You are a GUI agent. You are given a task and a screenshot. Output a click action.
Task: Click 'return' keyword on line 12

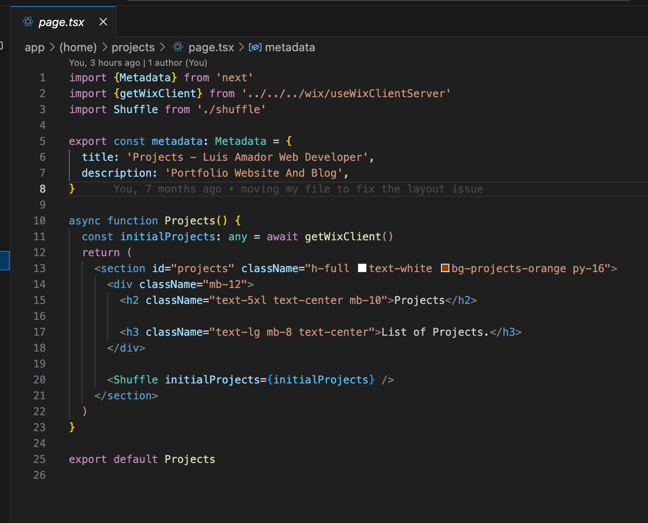pyautogui.click(x=101, y=253)
